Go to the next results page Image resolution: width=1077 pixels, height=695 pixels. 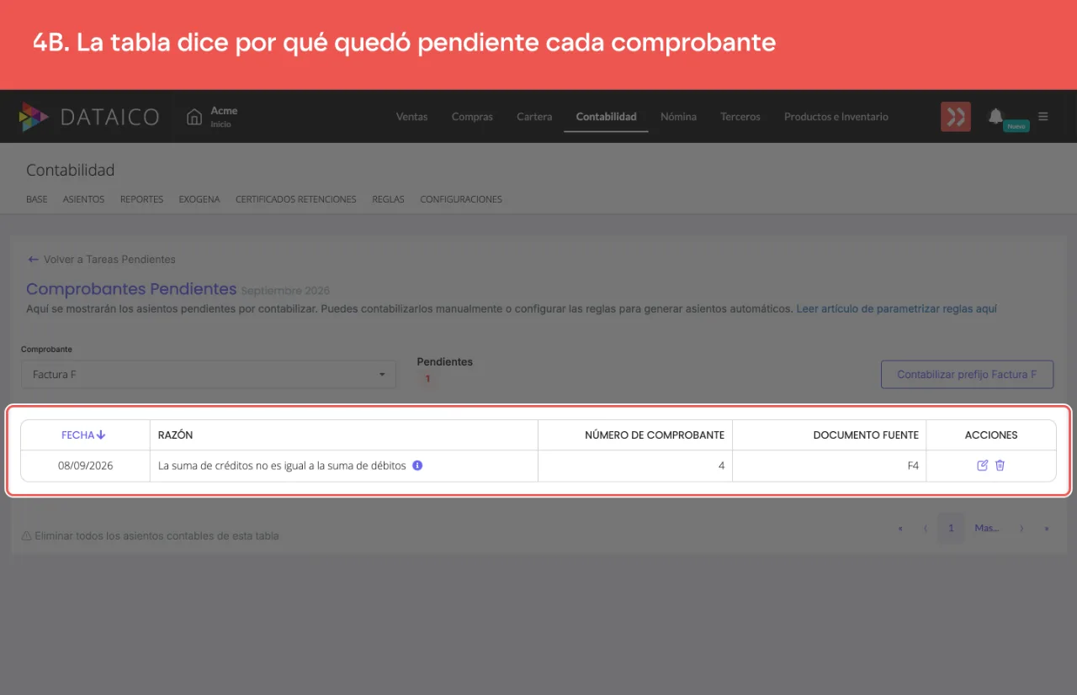(x=1021, y=529)
